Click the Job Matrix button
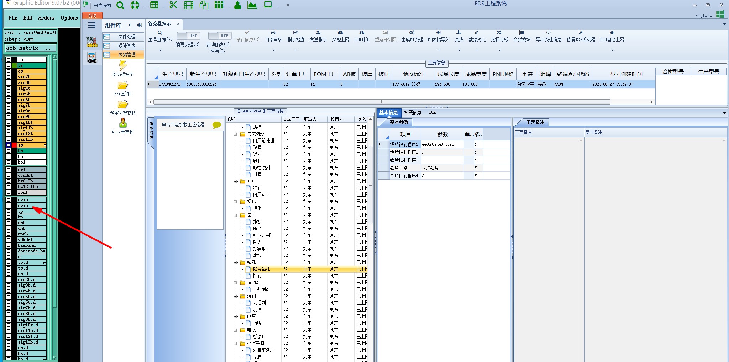This screenshot has height=362, width=729. coord(31,48)
